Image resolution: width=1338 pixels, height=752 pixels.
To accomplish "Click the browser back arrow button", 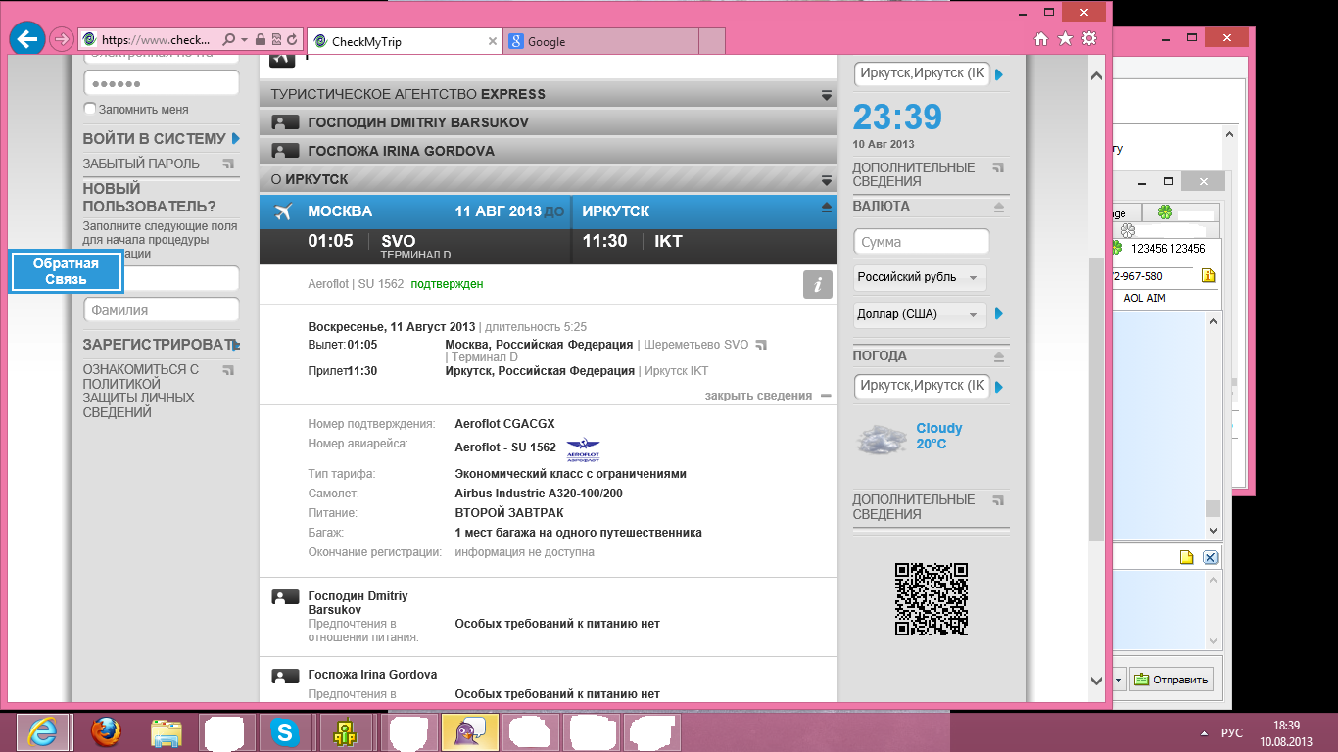I will 27,40.
